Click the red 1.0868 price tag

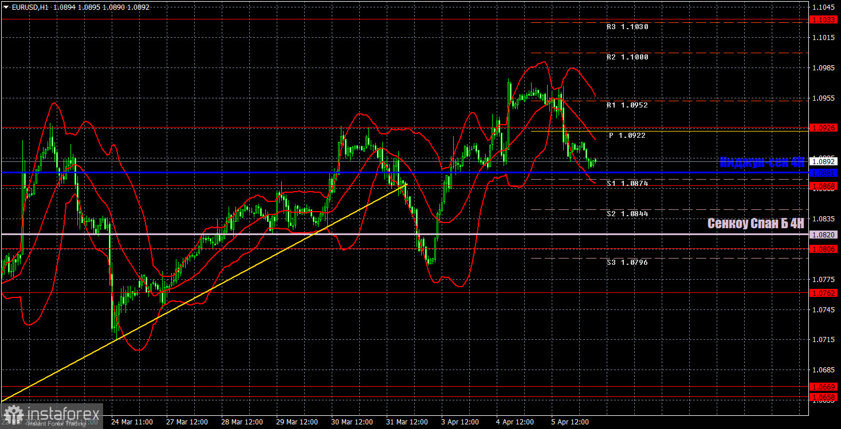[x=824, y=186]
